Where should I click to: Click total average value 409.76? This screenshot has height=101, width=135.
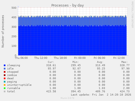100,91
